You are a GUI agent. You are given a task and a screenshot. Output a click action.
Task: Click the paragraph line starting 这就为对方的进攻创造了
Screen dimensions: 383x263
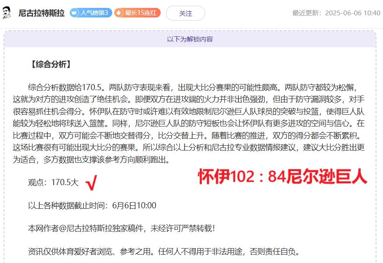(189, 99)
